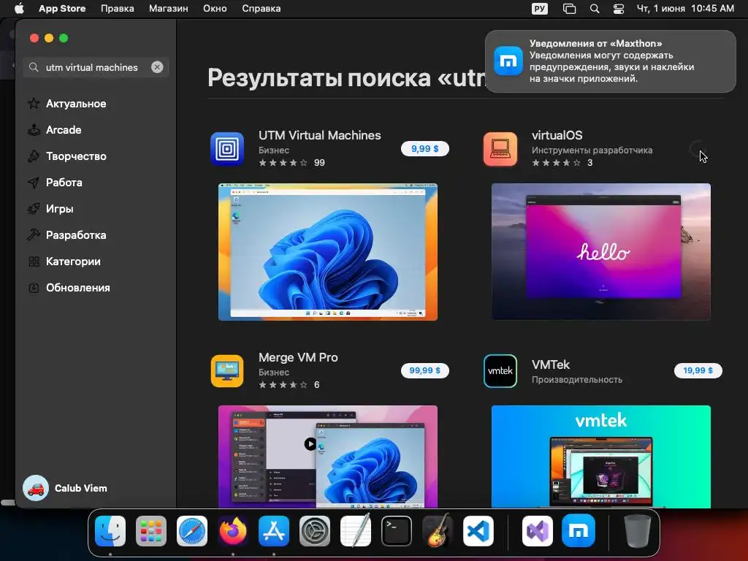Open the screen mirroring menu bar icon

tap(569, 9)
